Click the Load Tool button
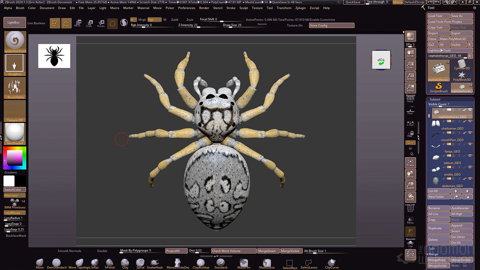 438,16
